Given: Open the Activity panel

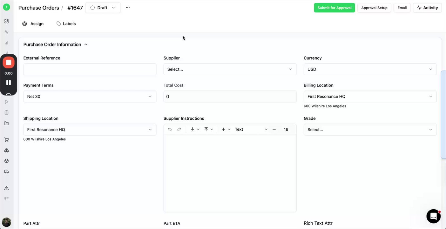Looking at the screenshot, I should coord(427,8).
